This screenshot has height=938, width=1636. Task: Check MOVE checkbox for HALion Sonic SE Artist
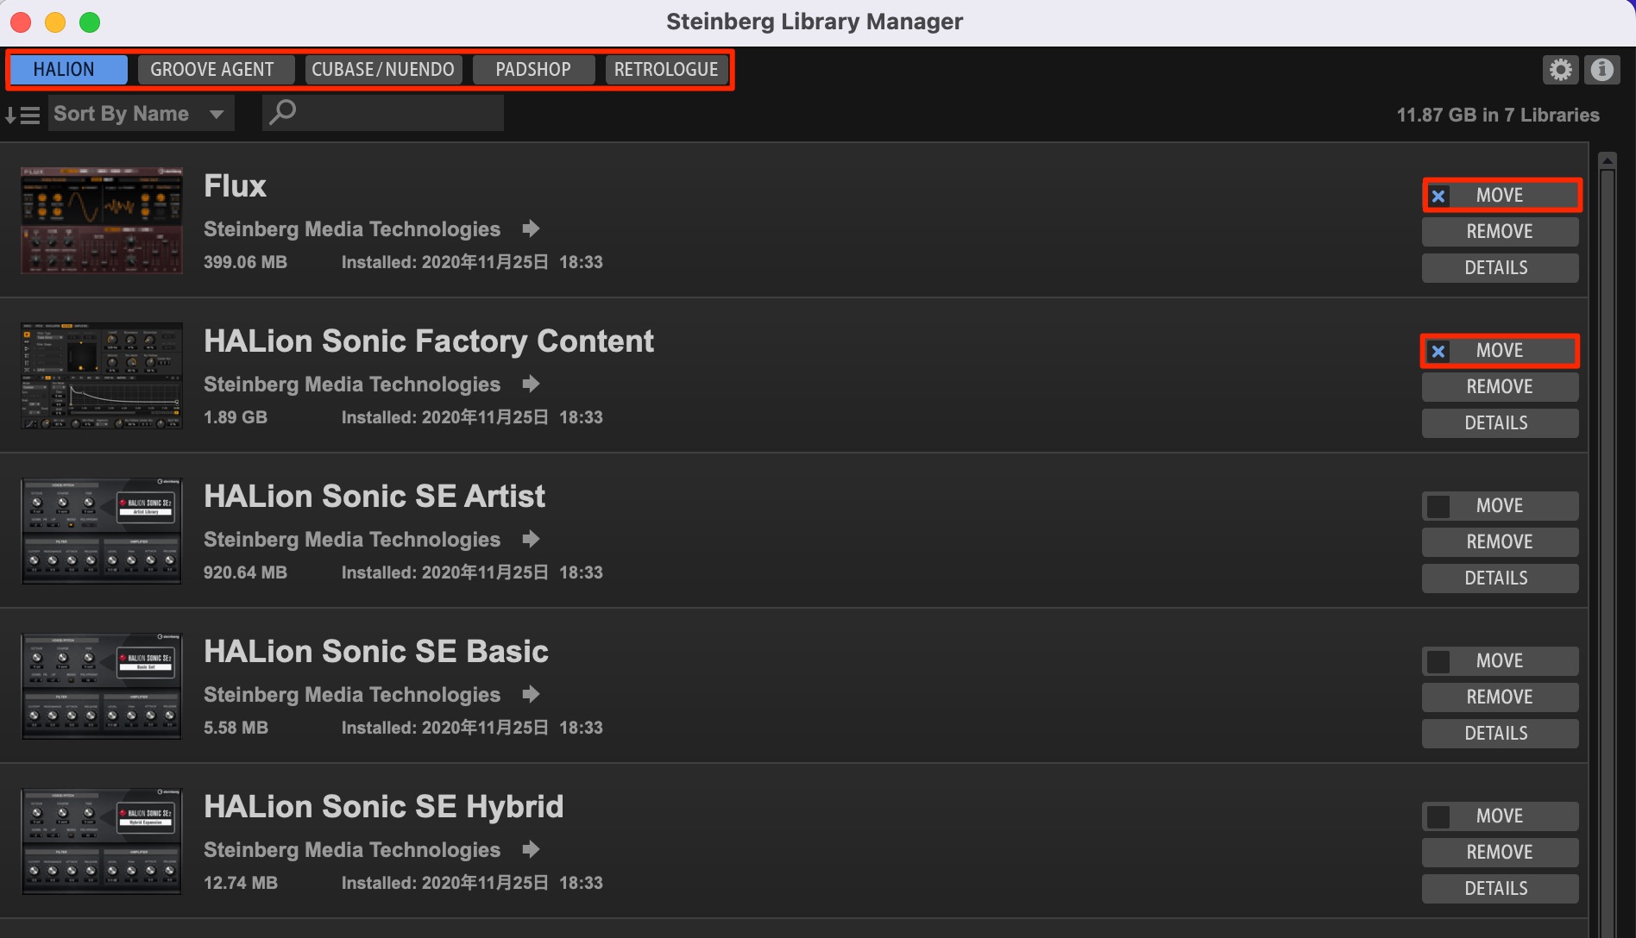click(1438, 506)
